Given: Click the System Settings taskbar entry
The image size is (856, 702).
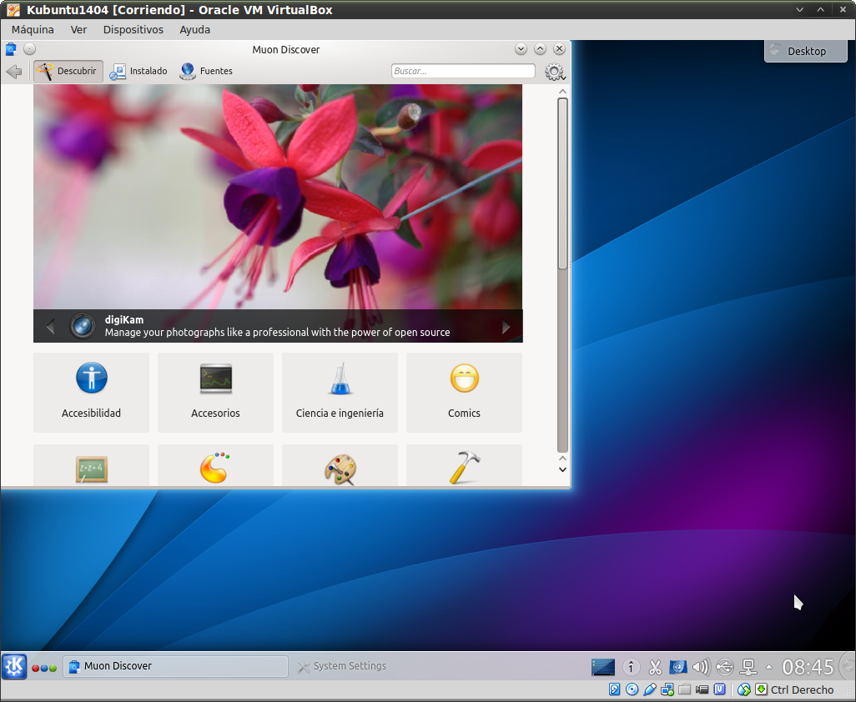Looking at the screenshot, I should pyautogui.click(x=342, y=666).
